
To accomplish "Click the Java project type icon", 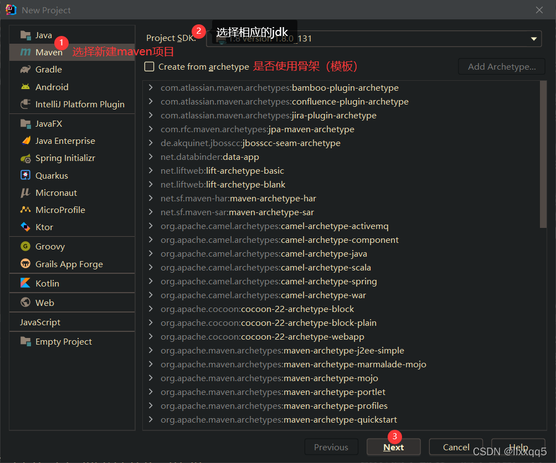I will pyautogui.click(x=25, y=35).
